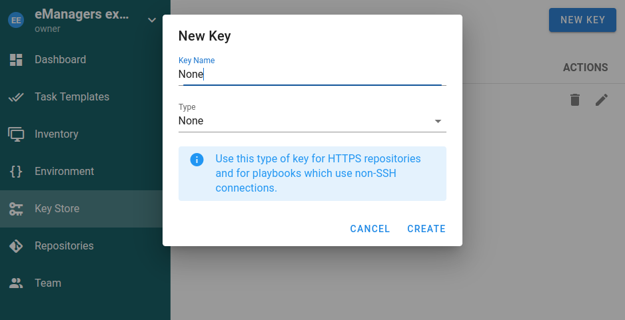This screenshot has height=320, width=625.
Task: Click the Inventory monitor icon
Action: (16, 134)
